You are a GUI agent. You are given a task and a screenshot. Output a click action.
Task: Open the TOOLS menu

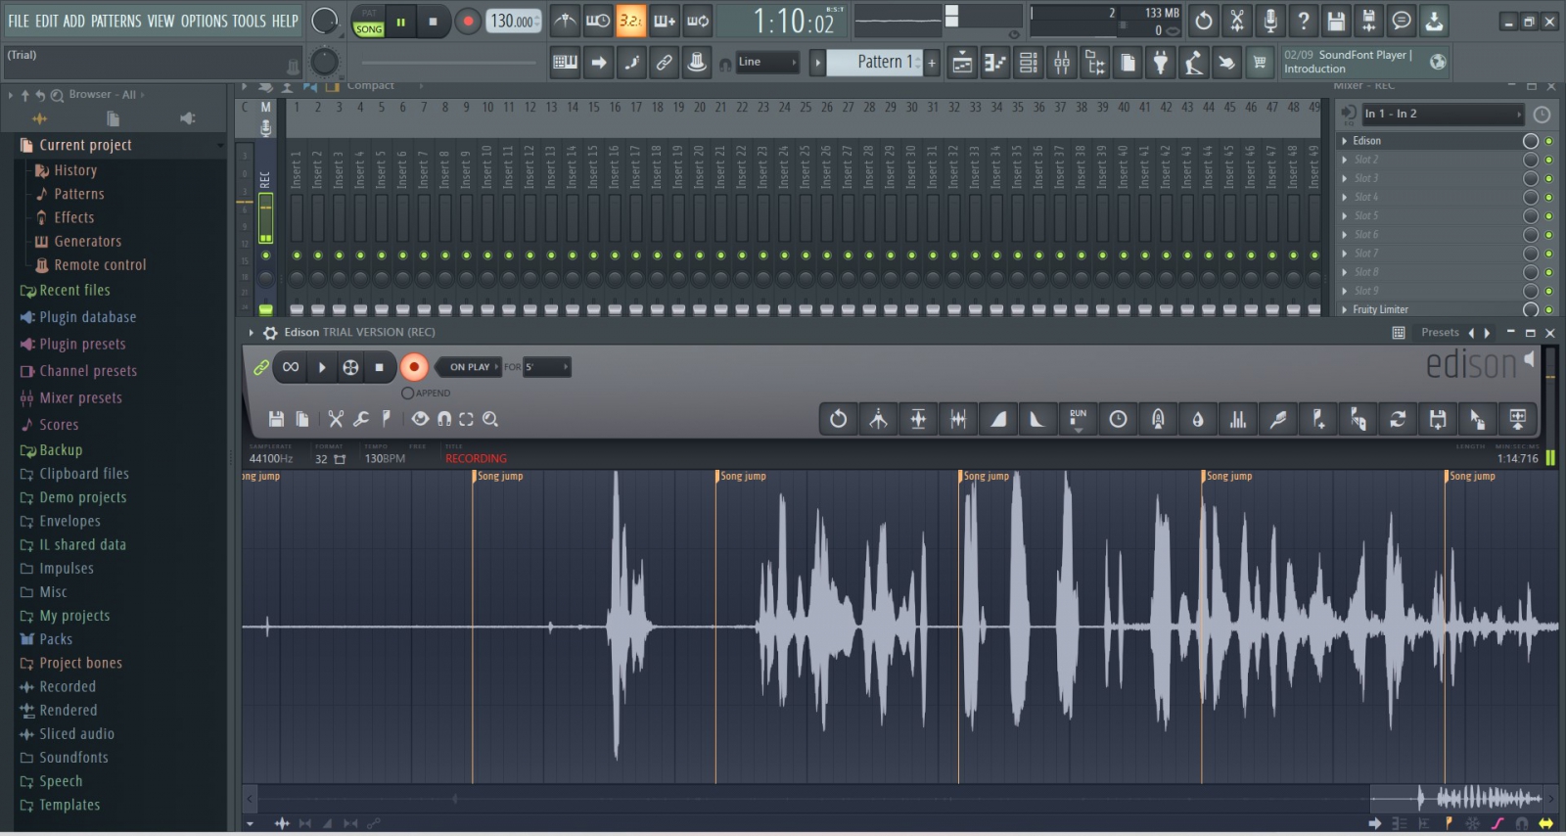(250, 21)
